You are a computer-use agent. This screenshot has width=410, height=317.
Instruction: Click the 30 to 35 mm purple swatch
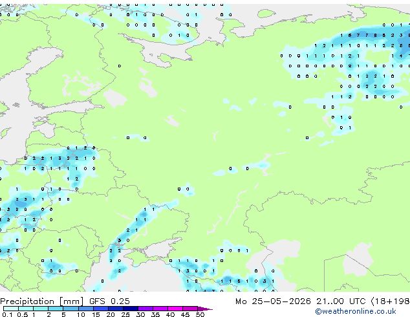point(146,309)
